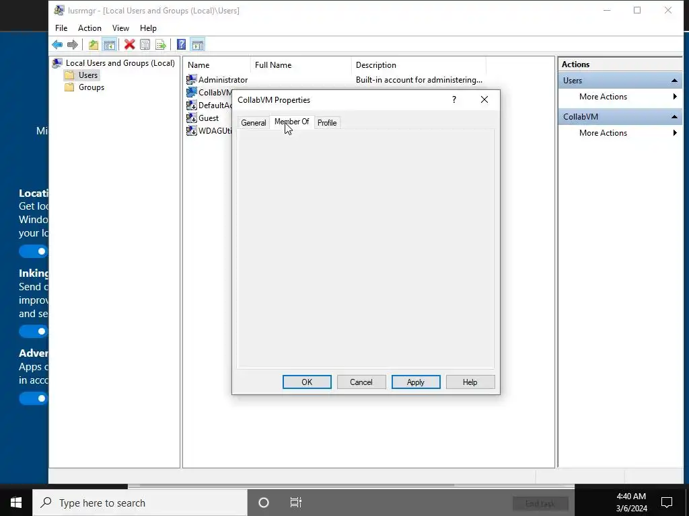Image resolution: width=689 pixels, height=516 pixels.
Task: Open the notification center icon
Action: (x=667, y=503)
